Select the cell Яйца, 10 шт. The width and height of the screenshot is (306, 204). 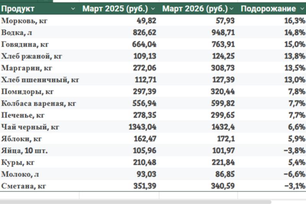tap(24, 151)
